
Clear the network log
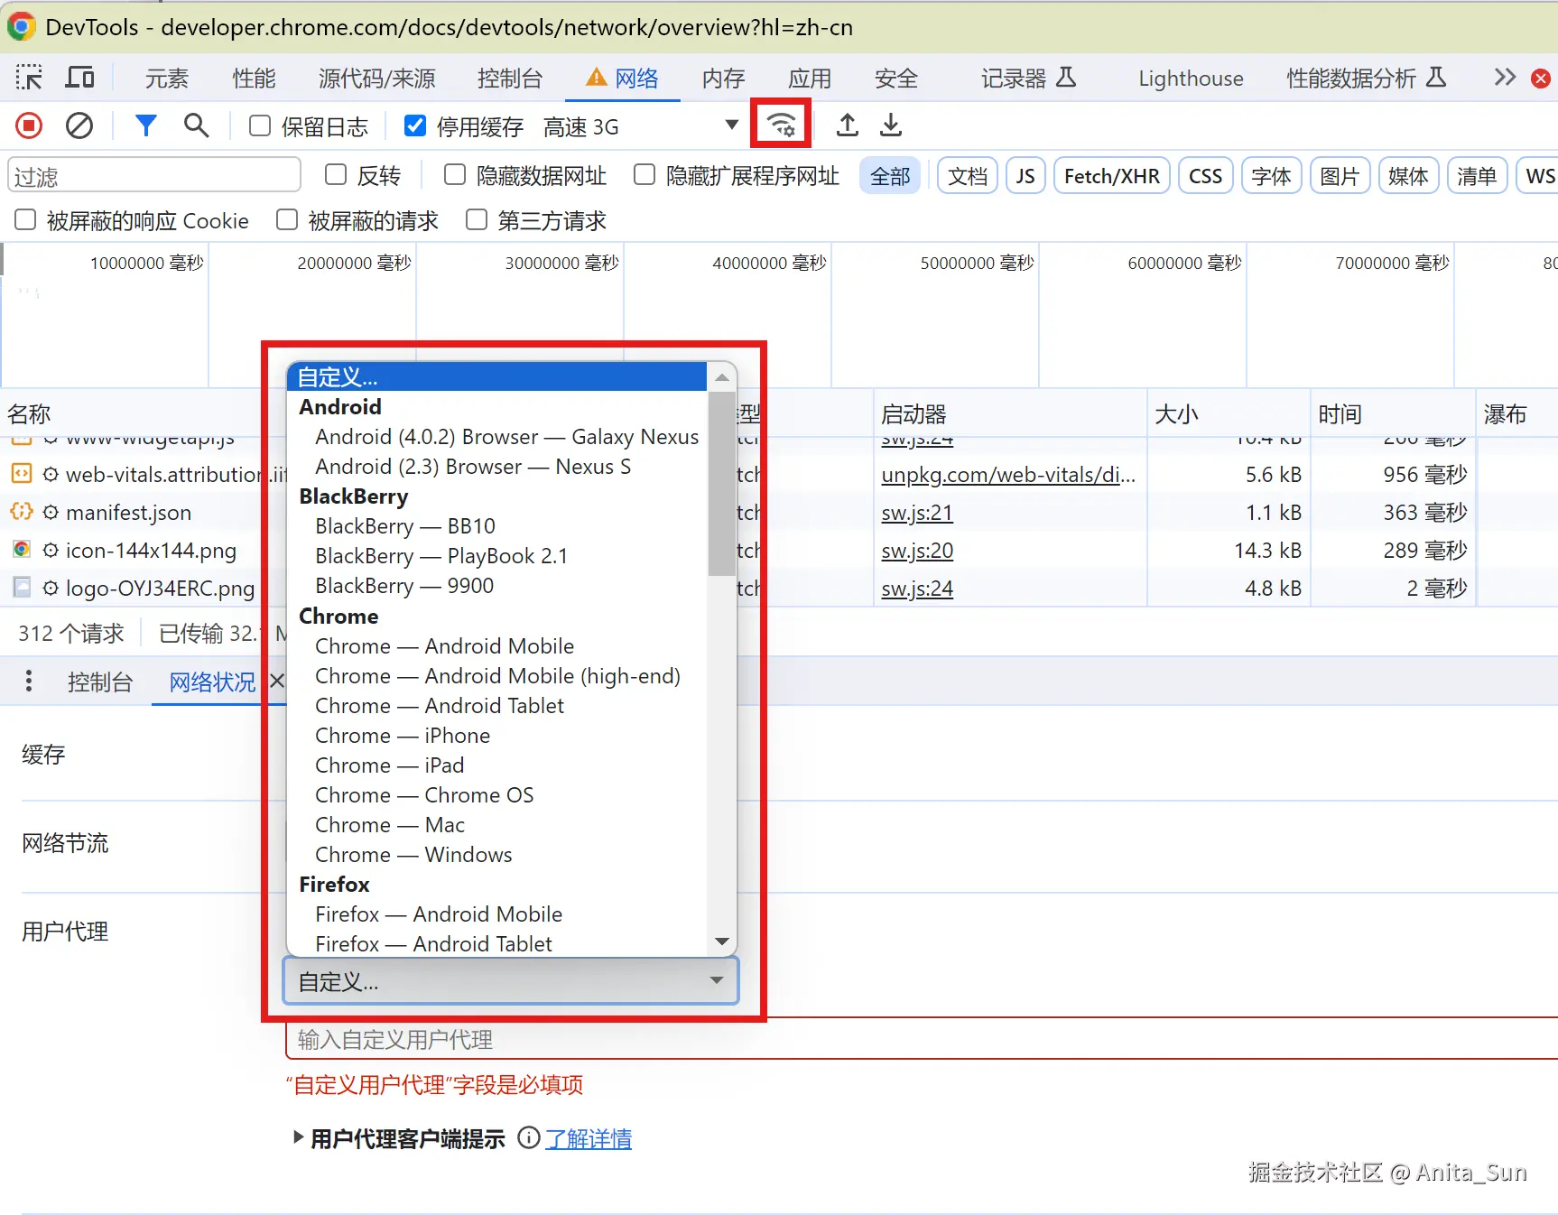[x=79, y=125]
